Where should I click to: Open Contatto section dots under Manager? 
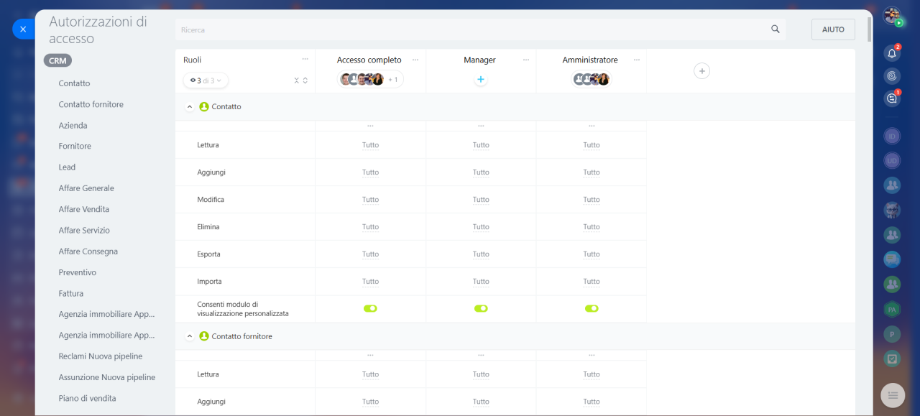(x=481, y=126)
